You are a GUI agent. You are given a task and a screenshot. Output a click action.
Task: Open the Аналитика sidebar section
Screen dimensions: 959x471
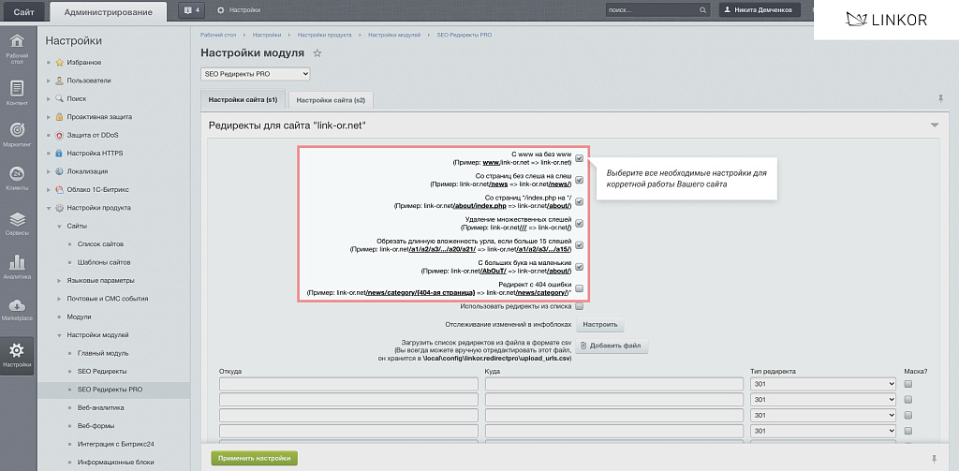pyautogui.click(x=17, y=265)
